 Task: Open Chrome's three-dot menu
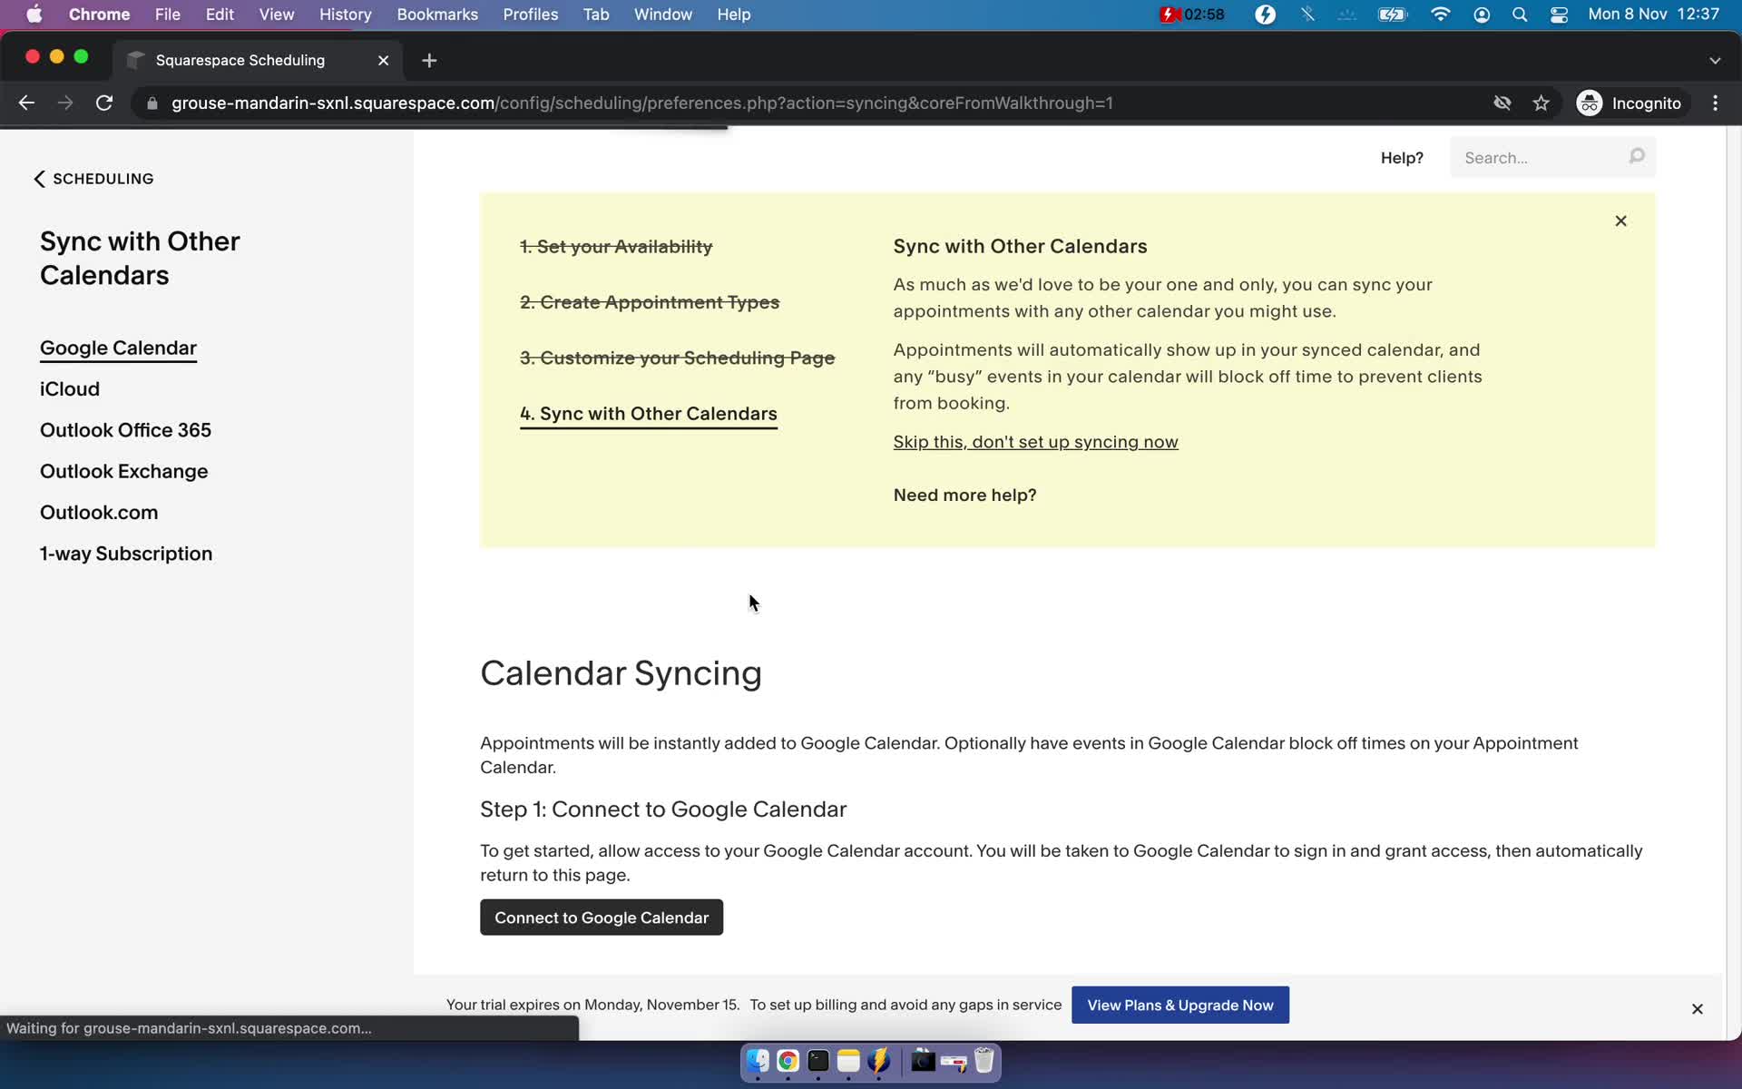pos(1715,103)
